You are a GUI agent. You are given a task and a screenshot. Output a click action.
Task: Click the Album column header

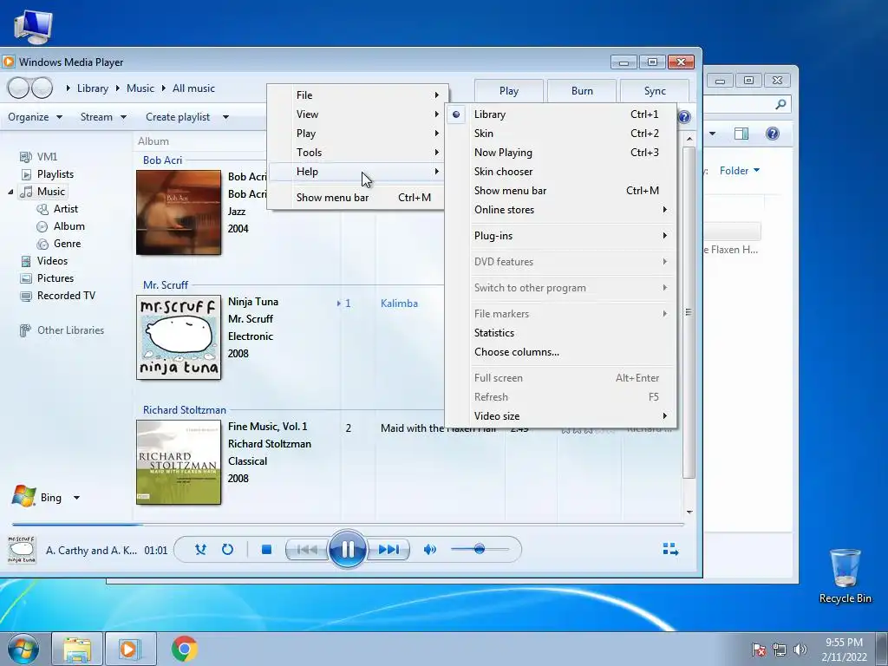point(153,141)
